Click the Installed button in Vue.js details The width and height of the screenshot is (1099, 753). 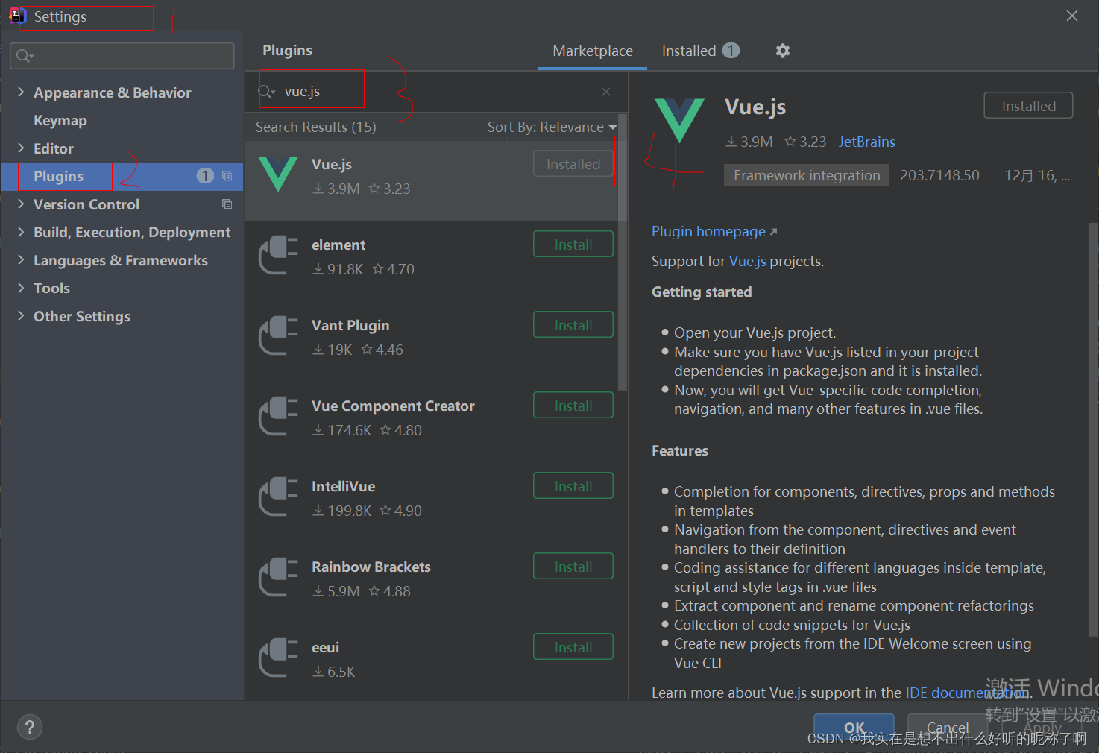coord(1028,106)
